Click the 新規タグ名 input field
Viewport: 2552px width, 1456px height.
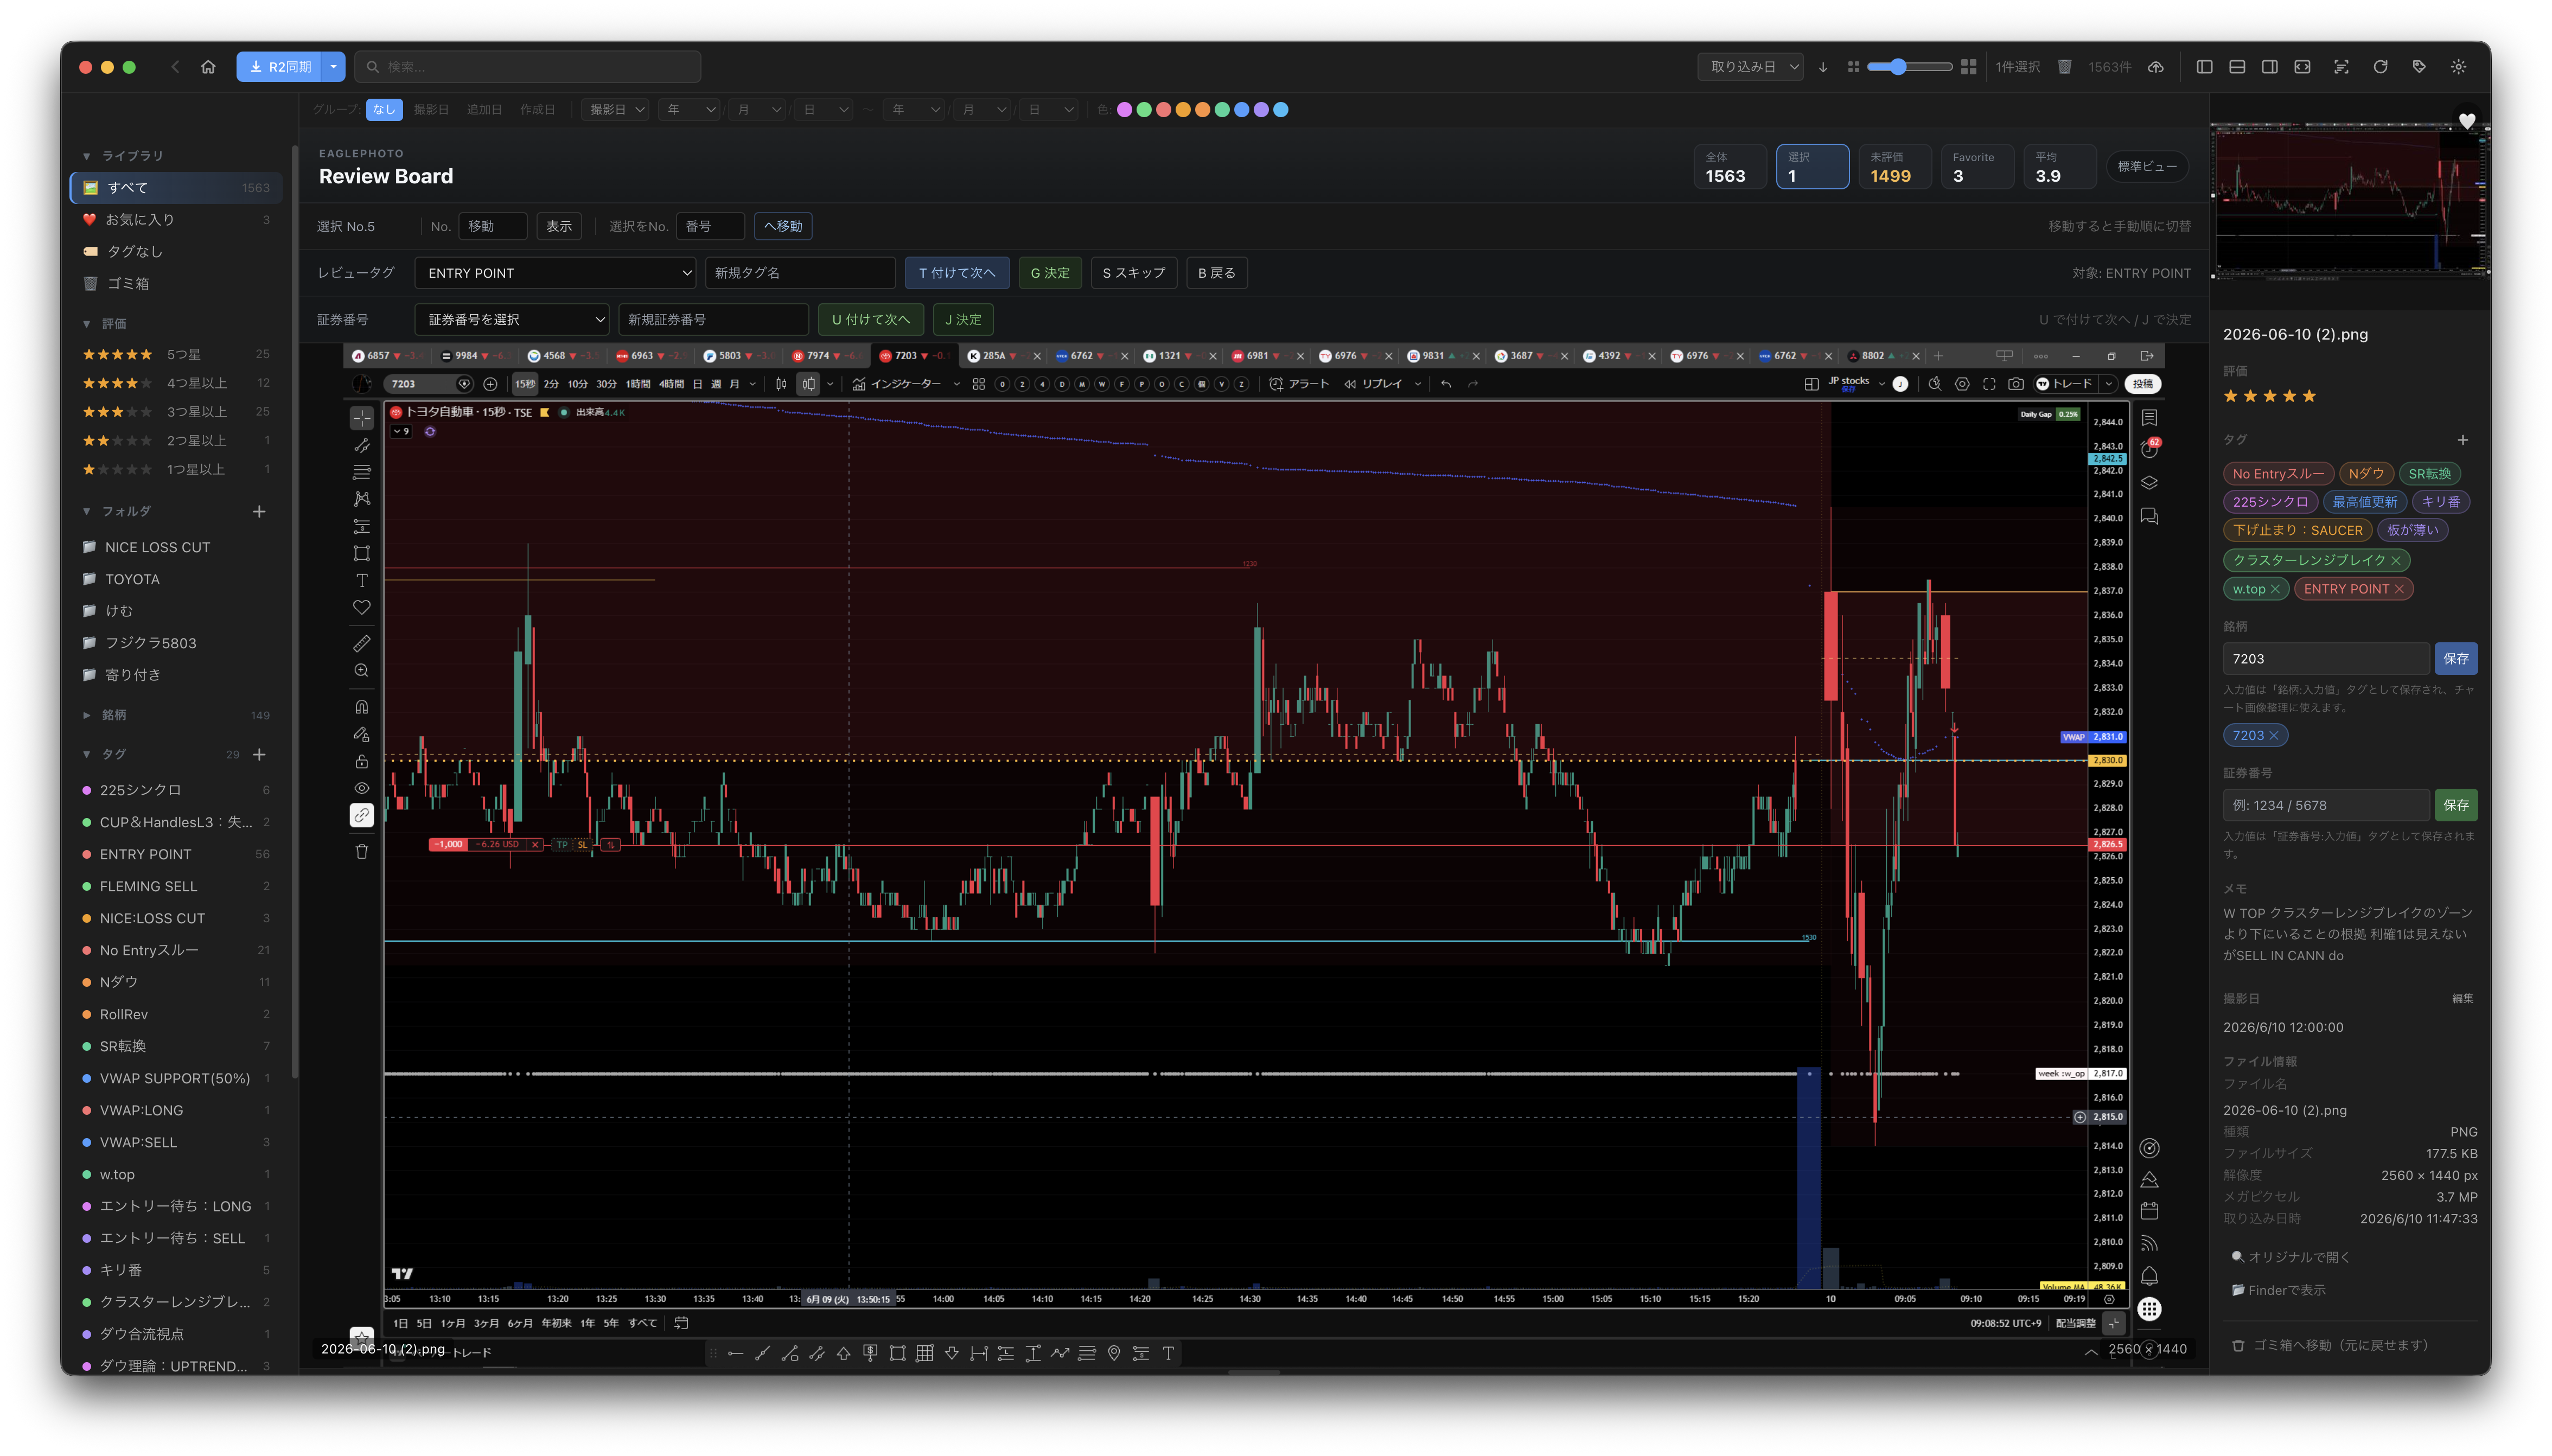click(x=800, y=273)
